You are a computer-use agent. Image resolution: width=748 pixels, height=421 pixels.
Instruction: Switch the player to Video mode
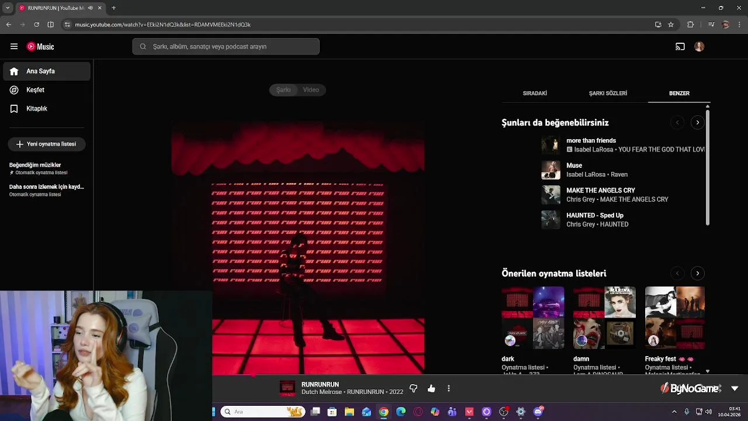311,89
